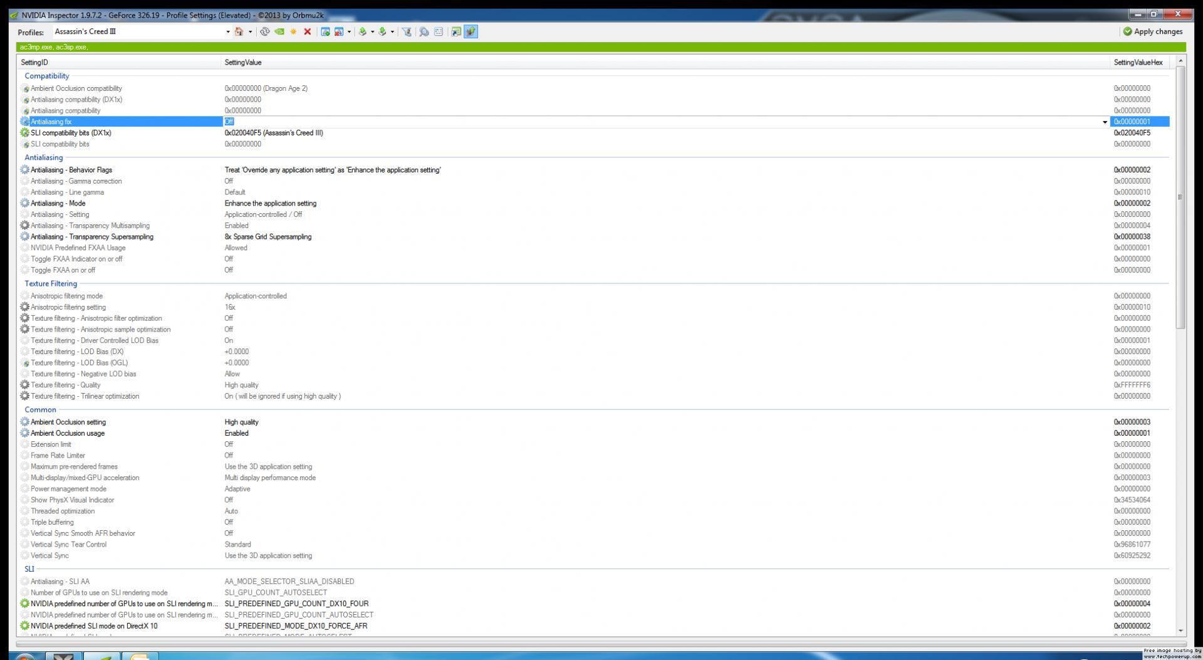Select the Vertical Sync Tear Control row
The image size is (1203, 660).
coord(593,545)
